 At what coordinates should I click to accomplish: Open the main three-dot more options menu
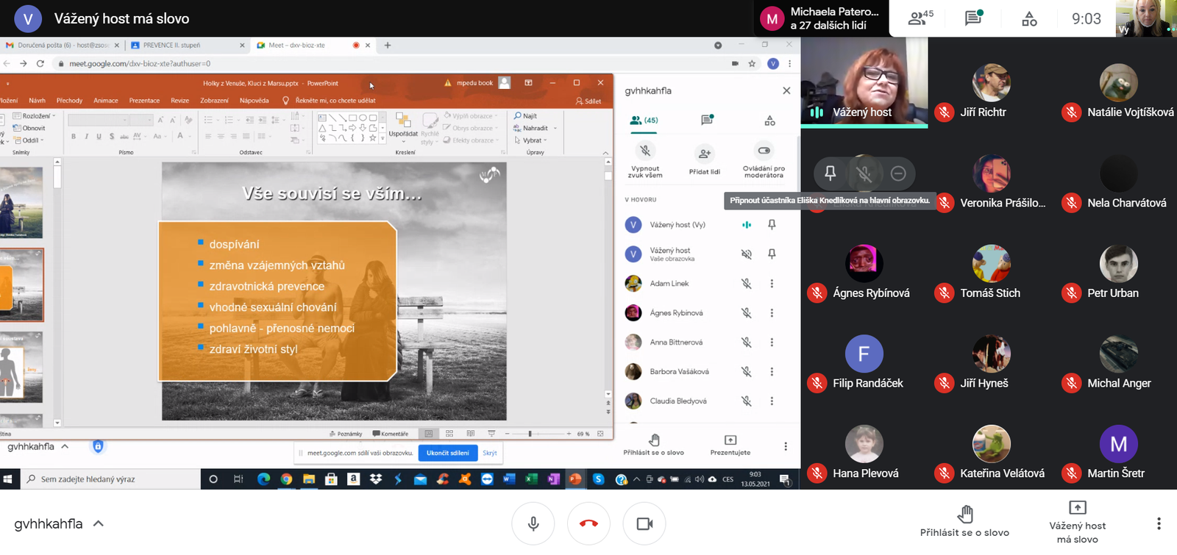[x=1159, y=523]
